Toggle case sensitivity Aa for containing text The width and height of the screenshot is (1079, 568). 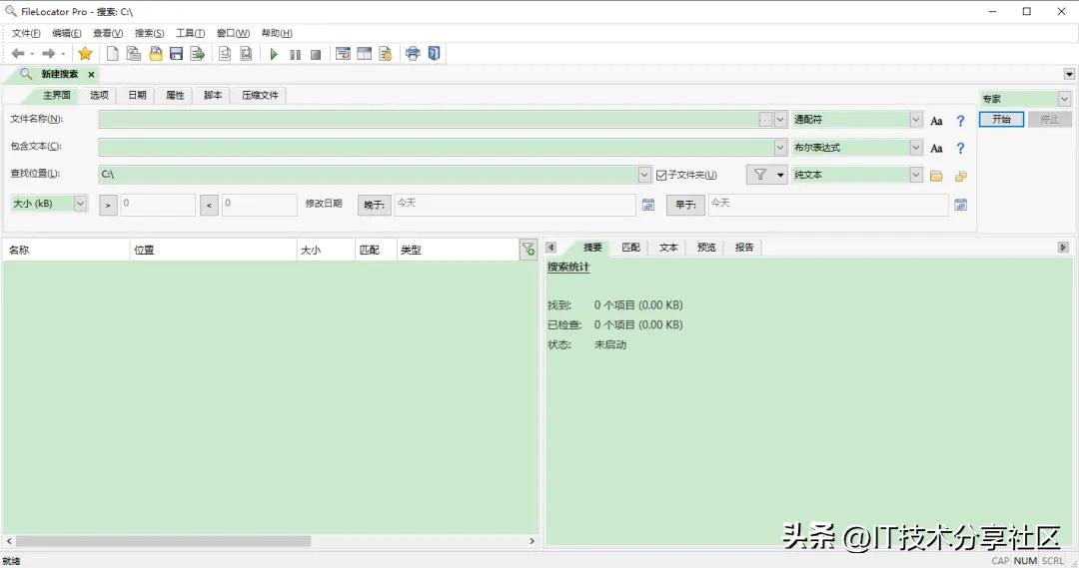click(x=936, y=149)
